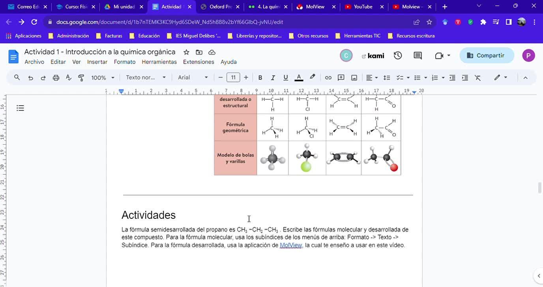Open Arial font family dropdown
543x287 pixels.
coord(193,78)
